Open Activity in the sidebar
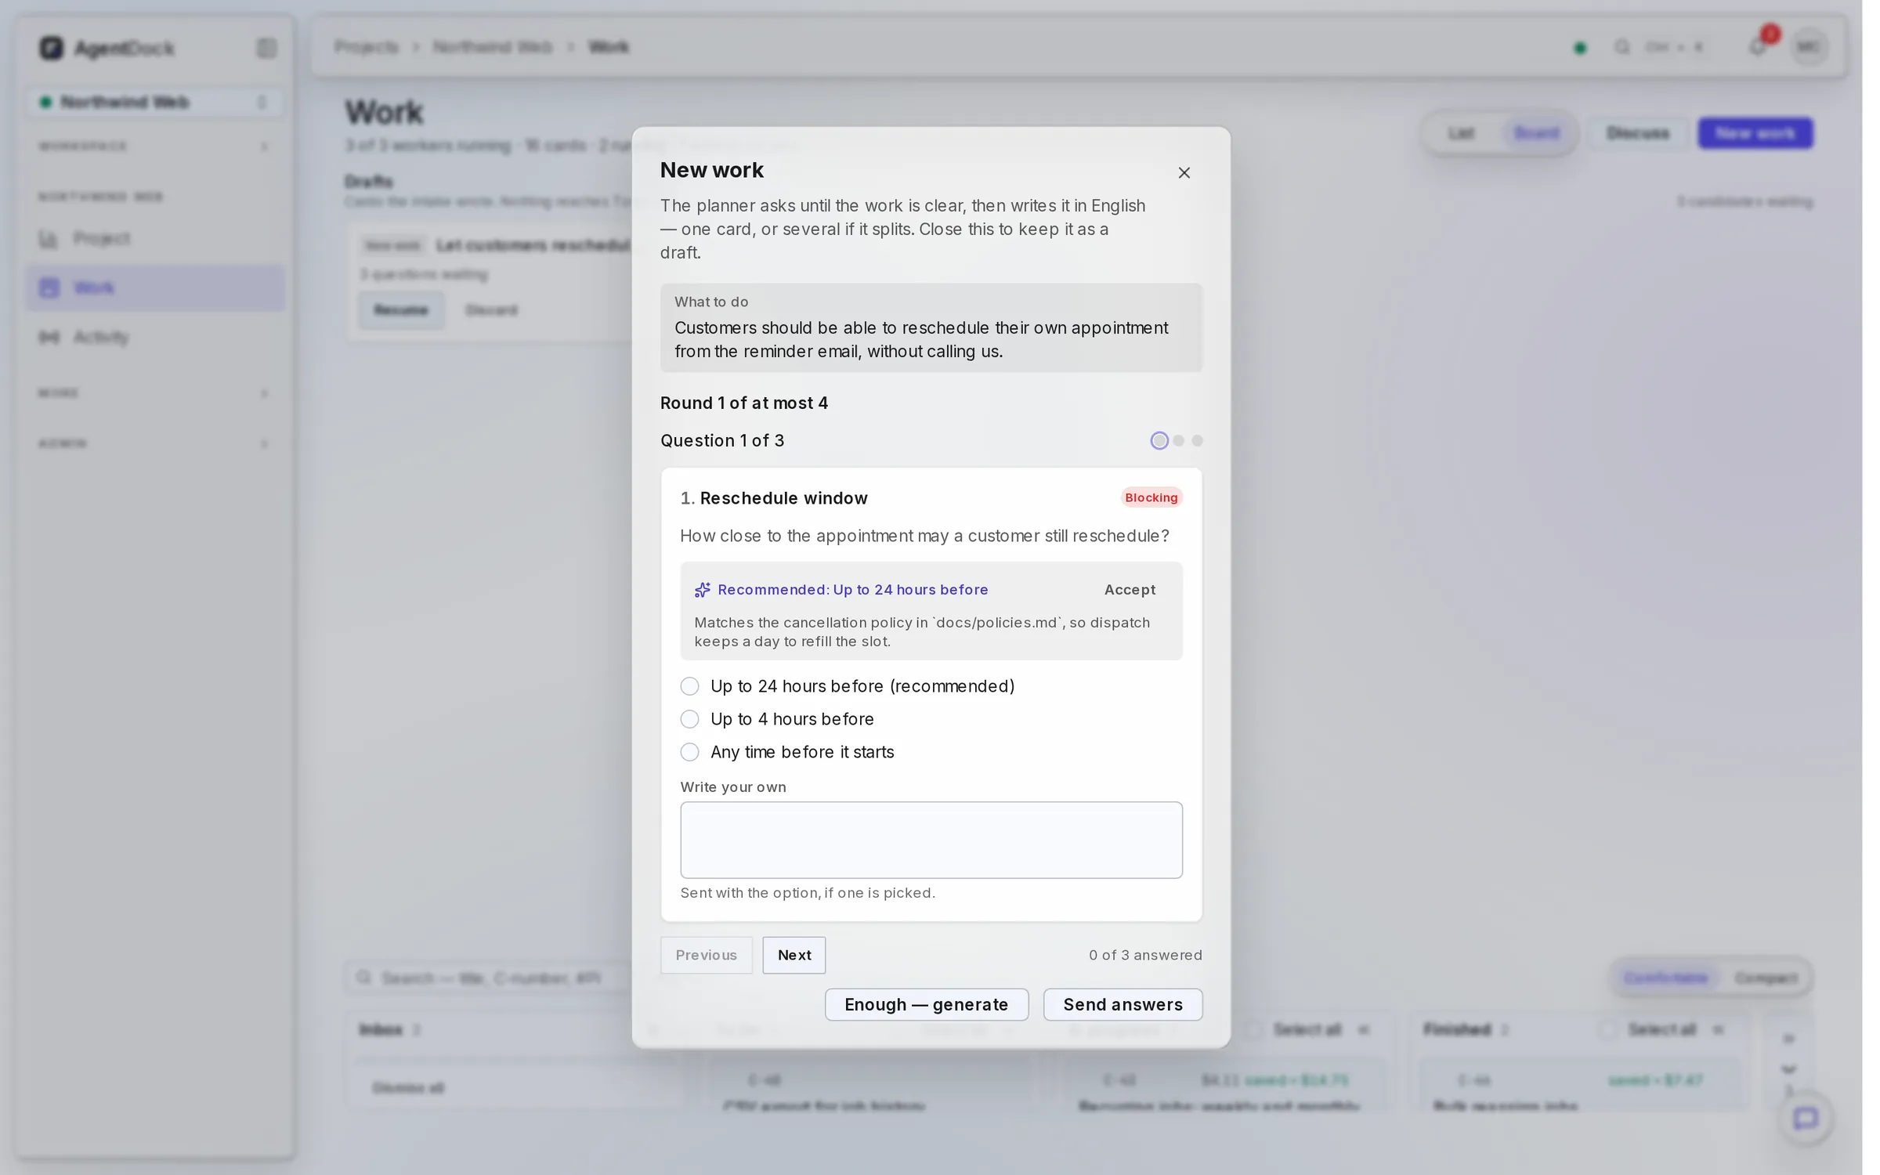 tap(155, 337)
